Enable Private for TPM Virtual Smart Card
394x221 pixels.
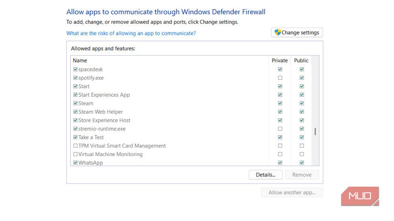(280, 146)
